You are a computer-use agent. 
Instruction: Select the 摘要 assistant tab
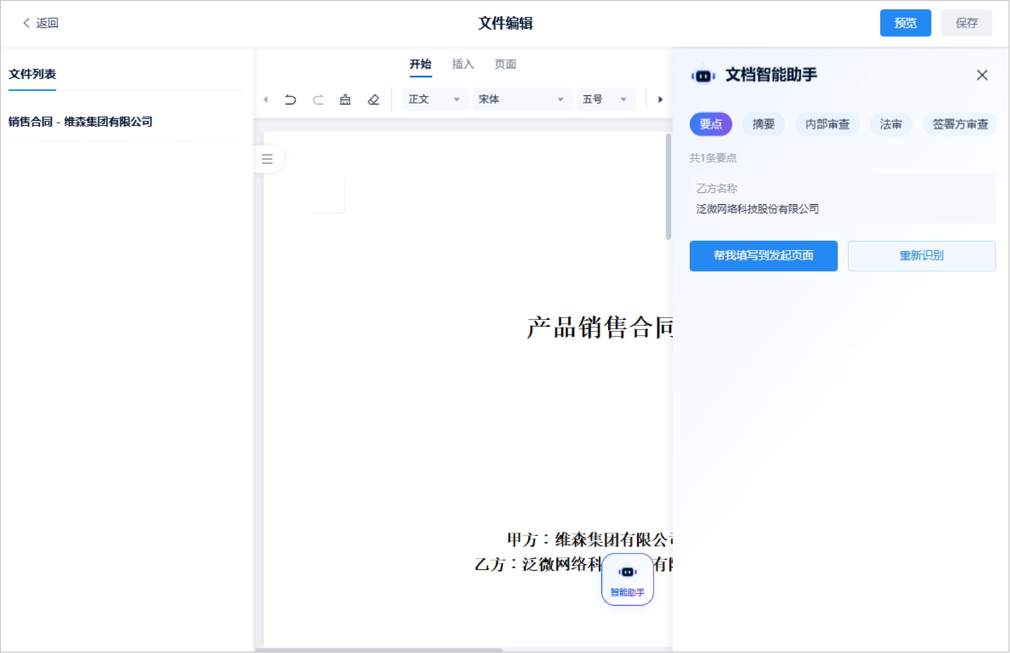click(x=763, y=124)
